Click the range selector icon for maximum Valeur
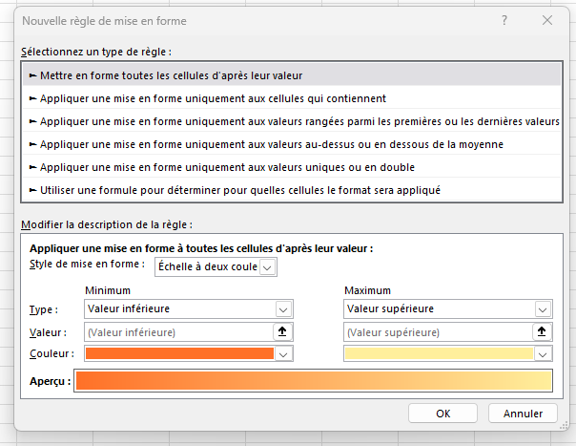The height and width of the screenshot is (446, 576). coord(542,331)
